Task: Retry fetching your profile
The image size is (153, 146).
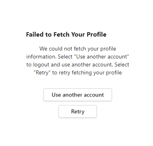Action: pos(78,111)
